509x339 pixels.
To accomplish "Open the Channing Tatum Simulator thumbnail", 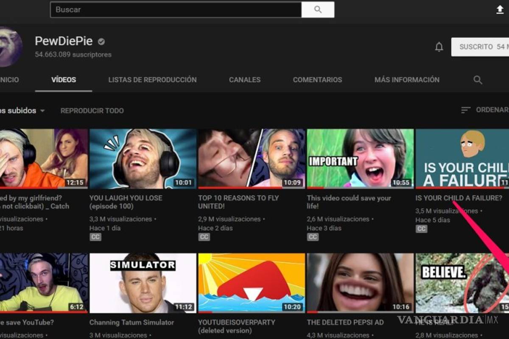I will (x=143, y=283).
